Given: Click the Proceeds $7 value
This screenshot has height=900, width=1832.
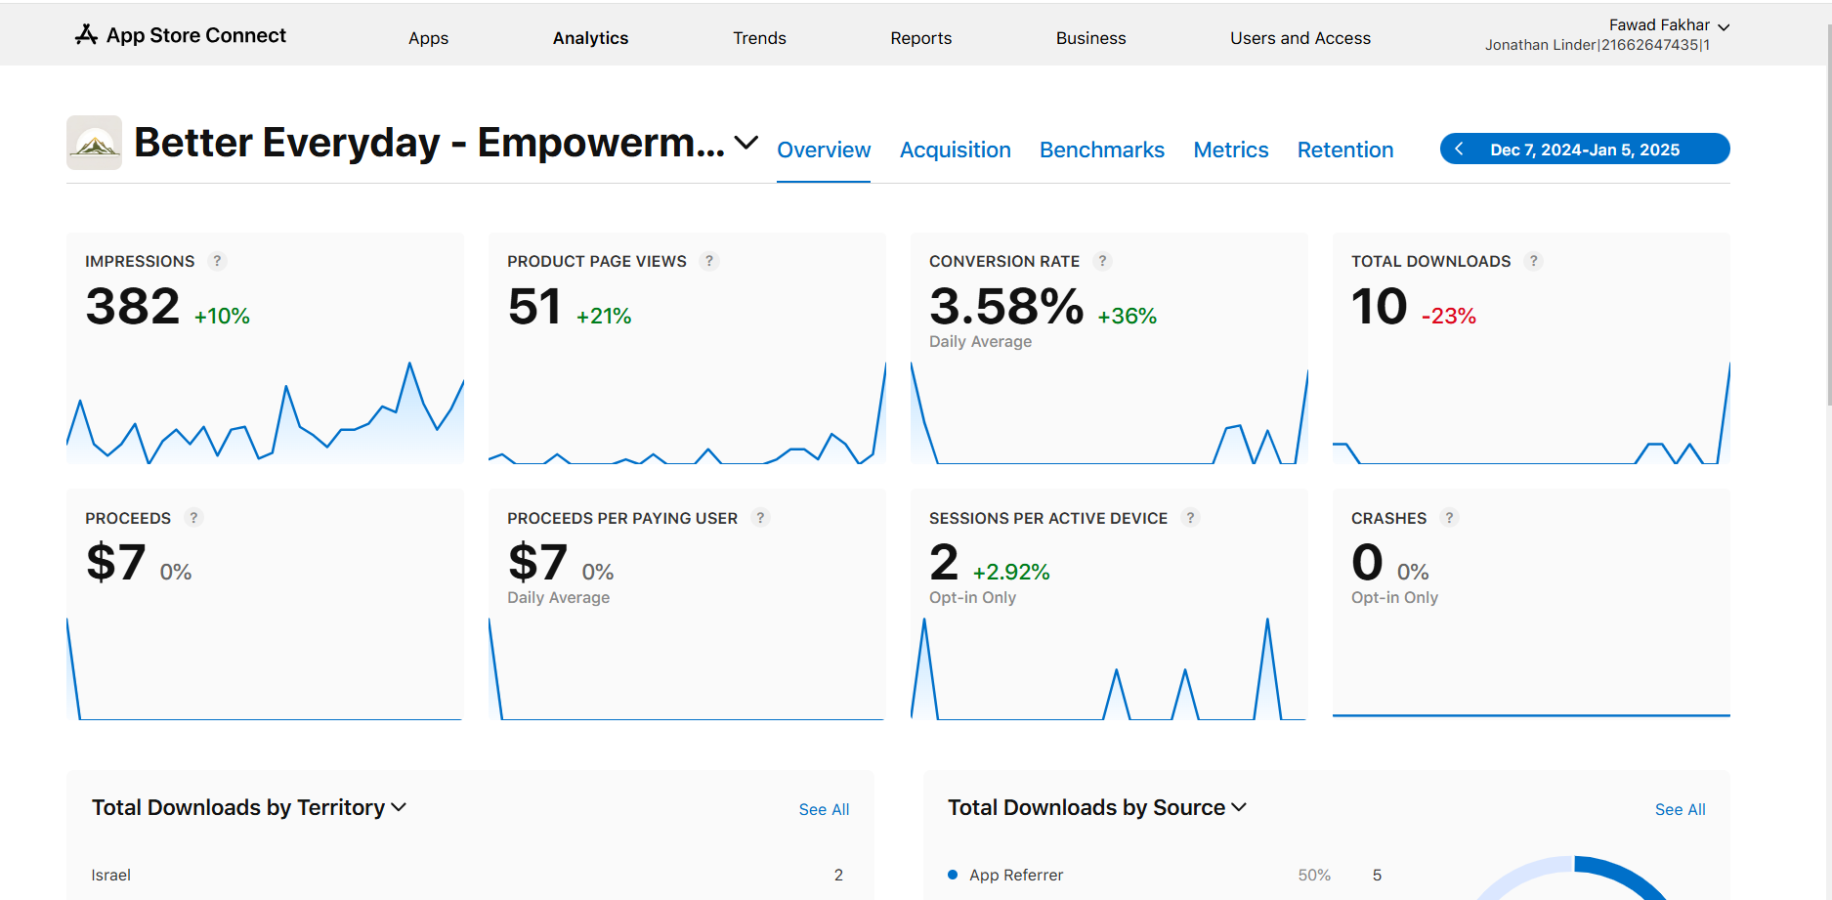Looking at the screenshot, I should 115,563.
